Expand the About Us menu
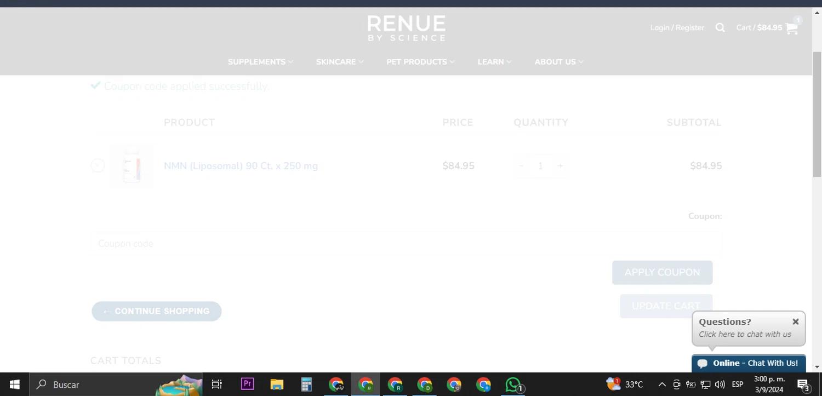 click(x=559, y=62)
